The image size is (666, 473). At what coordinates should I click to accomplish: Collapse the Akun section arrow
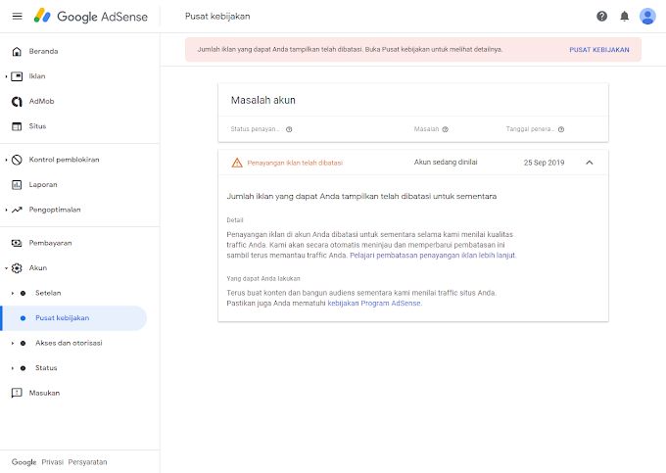[x=6, y=268]
